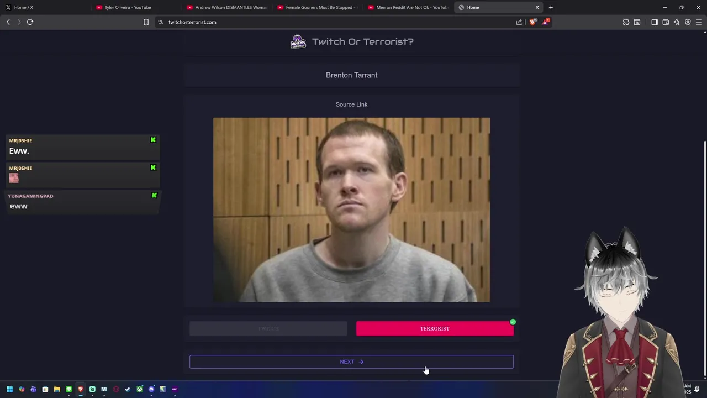Bookmark this page with the bookmark icon
The height and width of the screenshot is (398, 707).
[x=146, y=22]
